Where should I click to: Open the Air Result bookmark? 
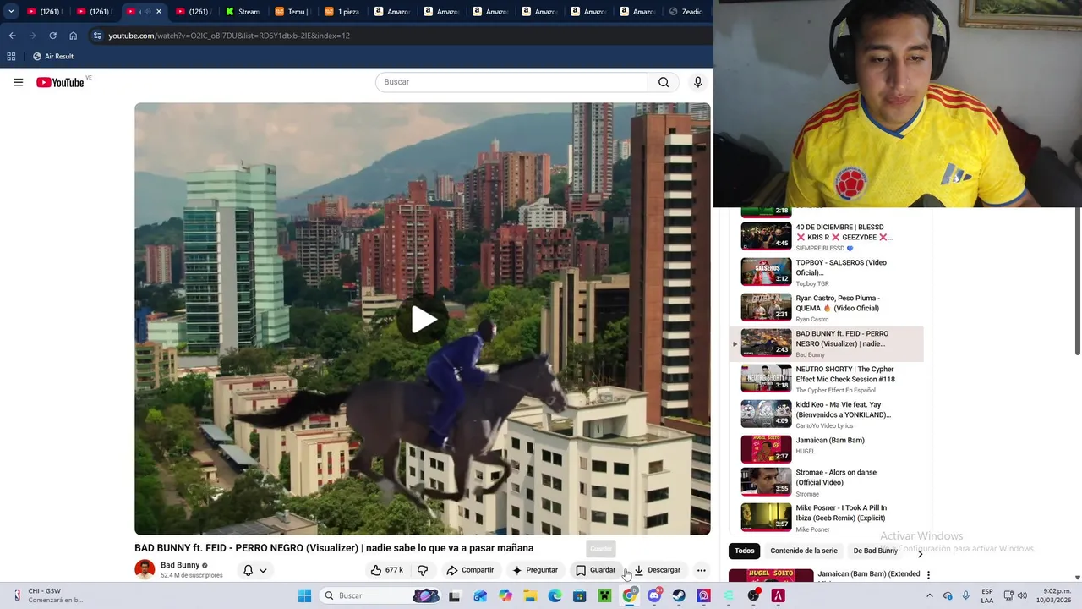coord(52,56)
